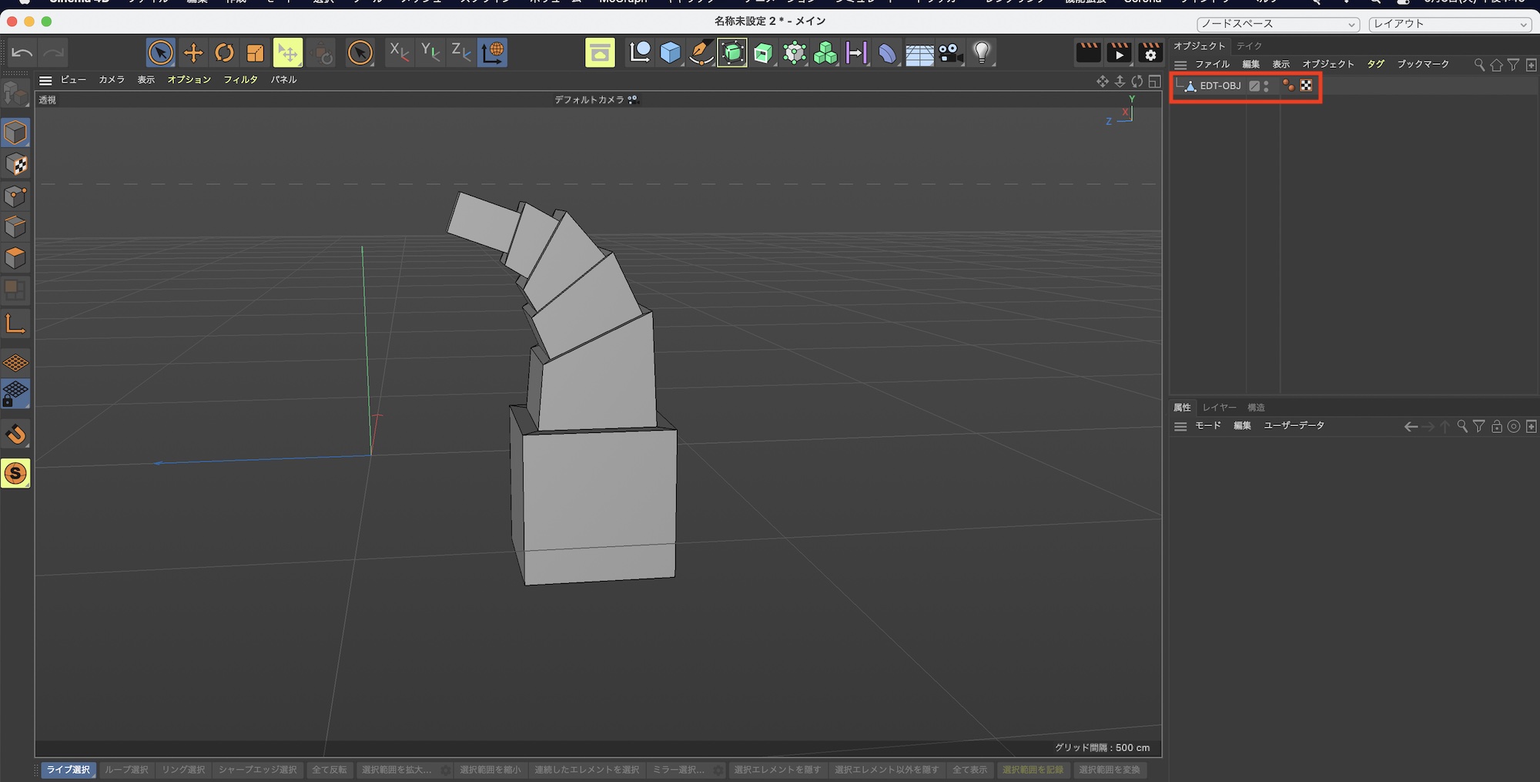This screenshot has height=782, width=1540.
Task: Select EDT-OBJ in the object manager
Action: pyautogui.click(x=1220, y=86)
